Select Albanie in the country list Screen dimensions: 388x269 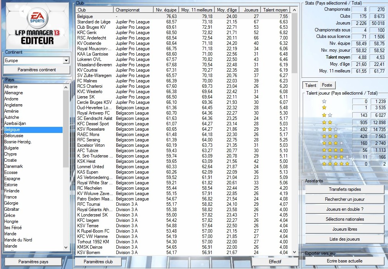coord(33,87)
